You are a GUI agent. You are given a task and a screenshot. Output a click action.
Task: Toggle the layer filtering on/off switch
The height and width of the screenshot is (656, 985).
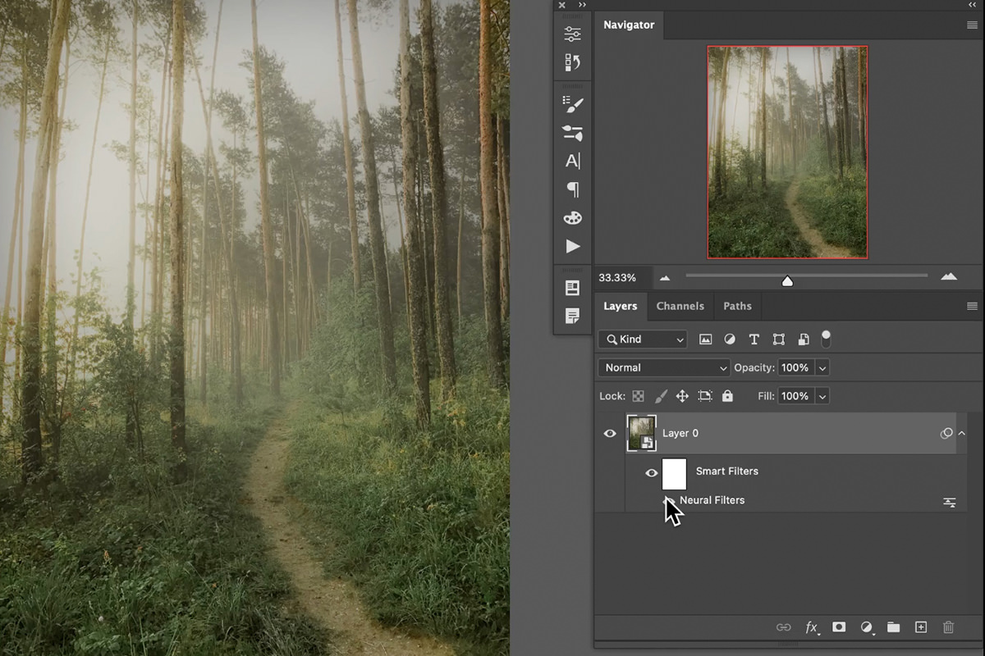(x=826, y=338)
